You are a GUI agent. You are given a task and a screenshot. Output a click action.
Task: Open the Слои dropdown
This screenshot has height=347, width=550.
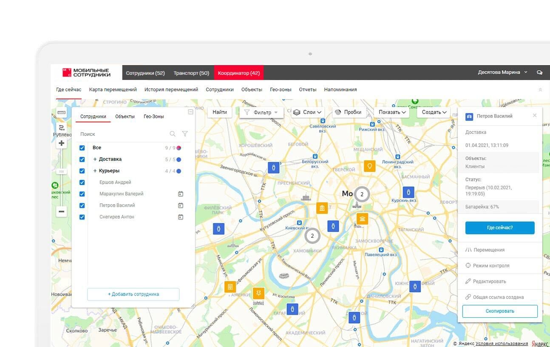(x=308, y=112)
